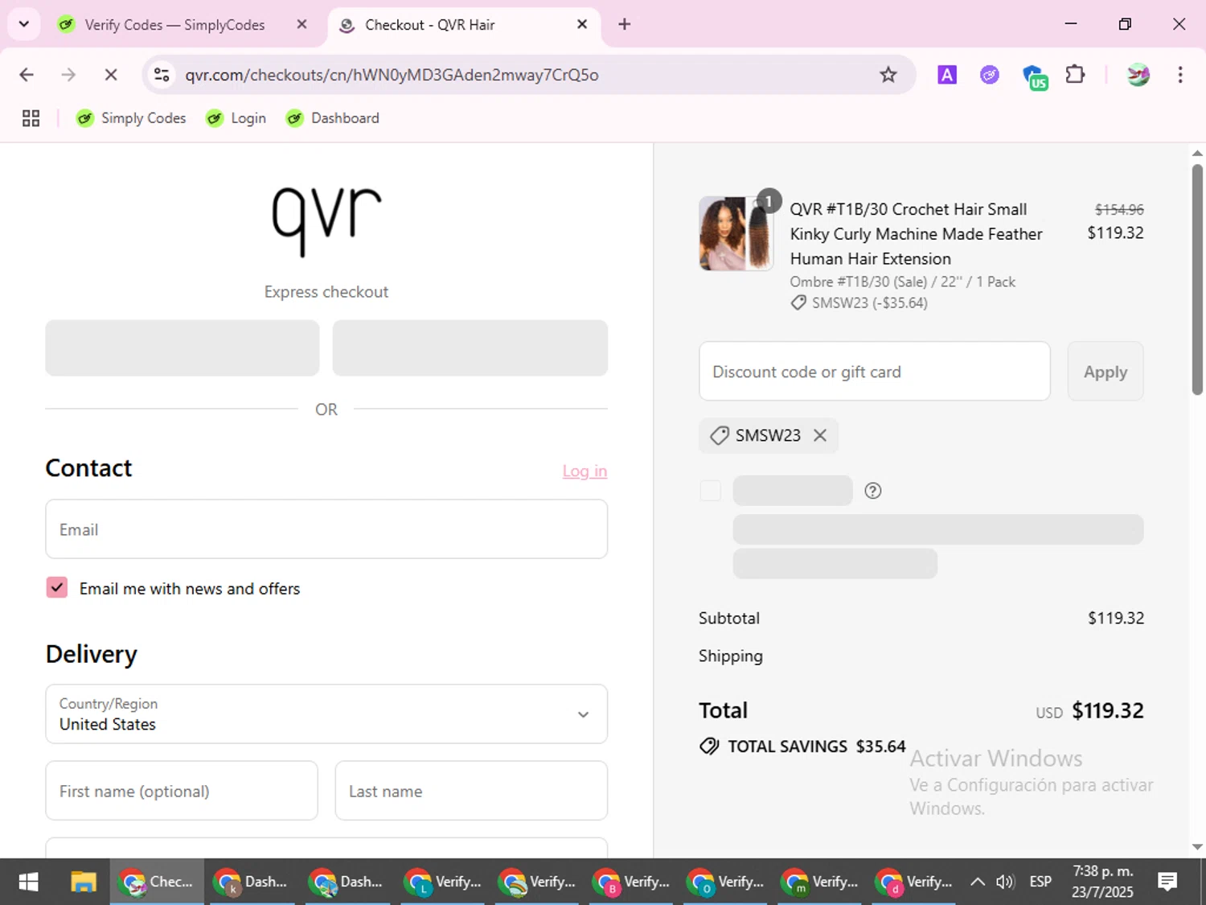Click the Discount code or gift card field

875,372
